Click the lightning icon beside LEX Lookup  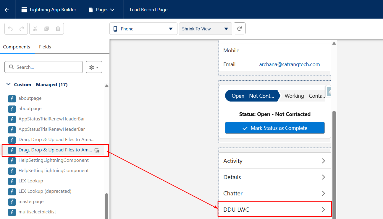click(12, 181)
